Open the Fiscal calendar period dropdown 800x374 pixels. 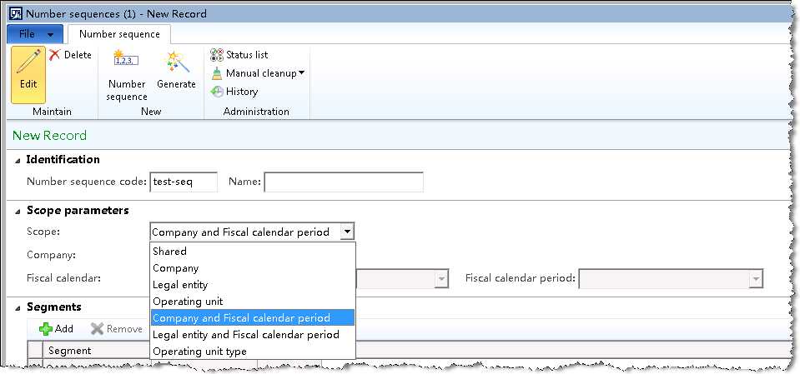tap(756, 279)
